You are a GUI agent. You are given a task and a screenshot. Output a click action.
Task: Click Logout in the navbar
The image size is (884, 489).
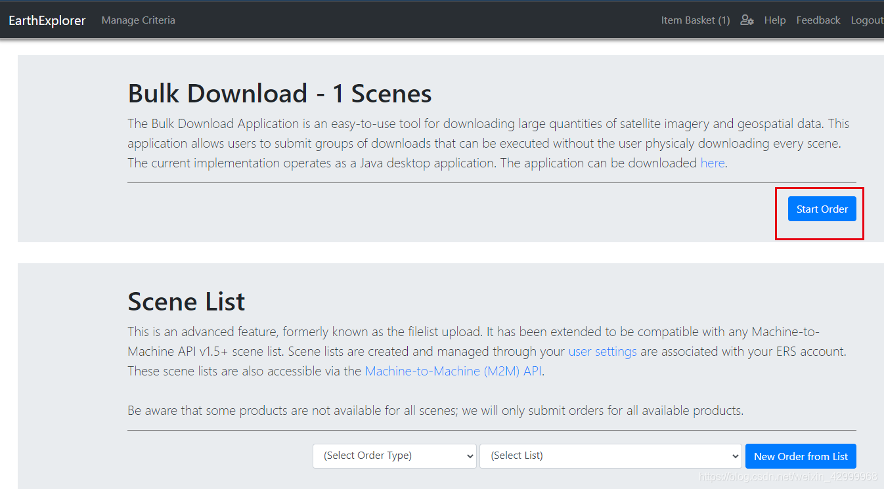[x=867, y=20]
